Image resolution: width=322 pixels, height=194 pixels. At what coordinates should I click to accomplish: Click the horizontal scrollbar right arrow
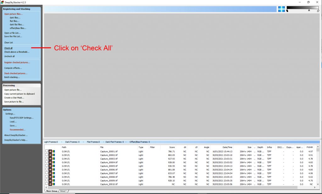click(314, 187)
